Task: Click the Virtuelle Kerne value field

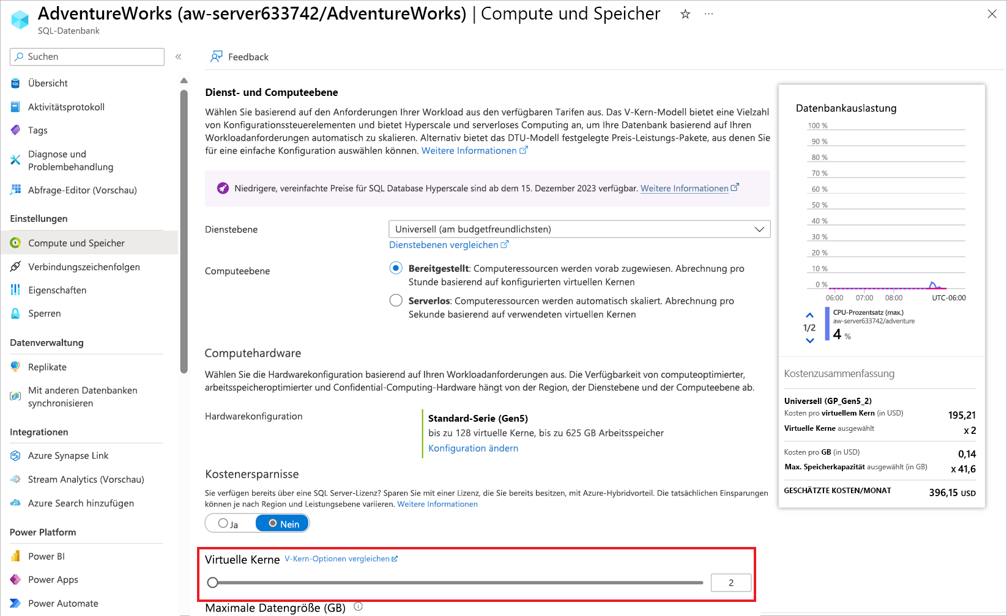Action: [731, 582]
